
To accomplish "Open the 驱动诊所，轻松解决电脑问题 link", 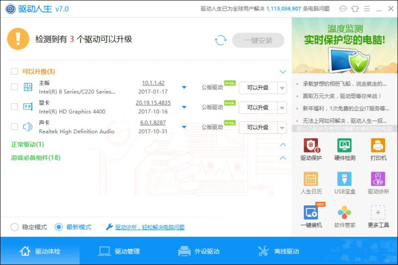I will coord(150,227).
